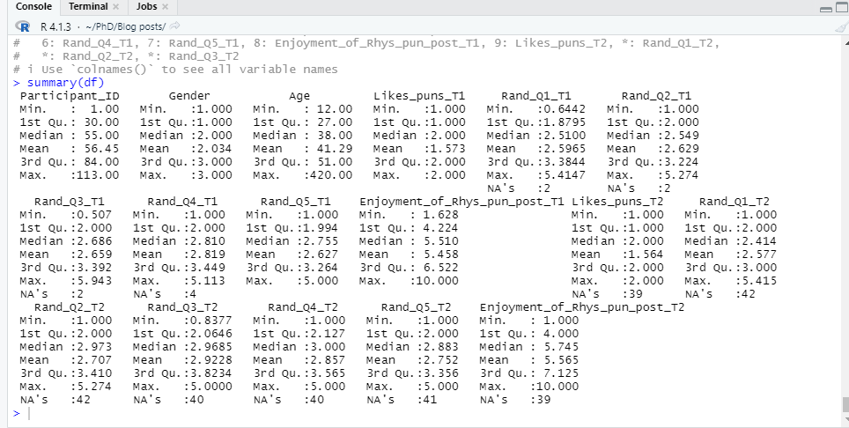
Task: Click Enjoyment T1 third quartile 6.522
Action: coord(440,268)
